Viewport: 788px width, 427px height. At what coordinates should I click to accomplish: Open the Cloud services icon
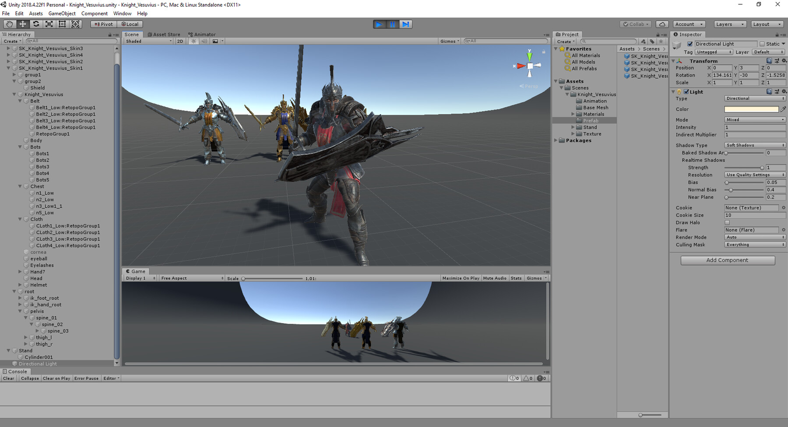tap(662, 24)
